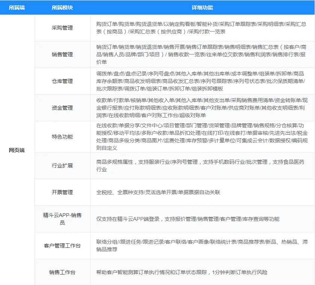Click the 资金管理 module cell
The image size is (315, 285).
point(62,108)
